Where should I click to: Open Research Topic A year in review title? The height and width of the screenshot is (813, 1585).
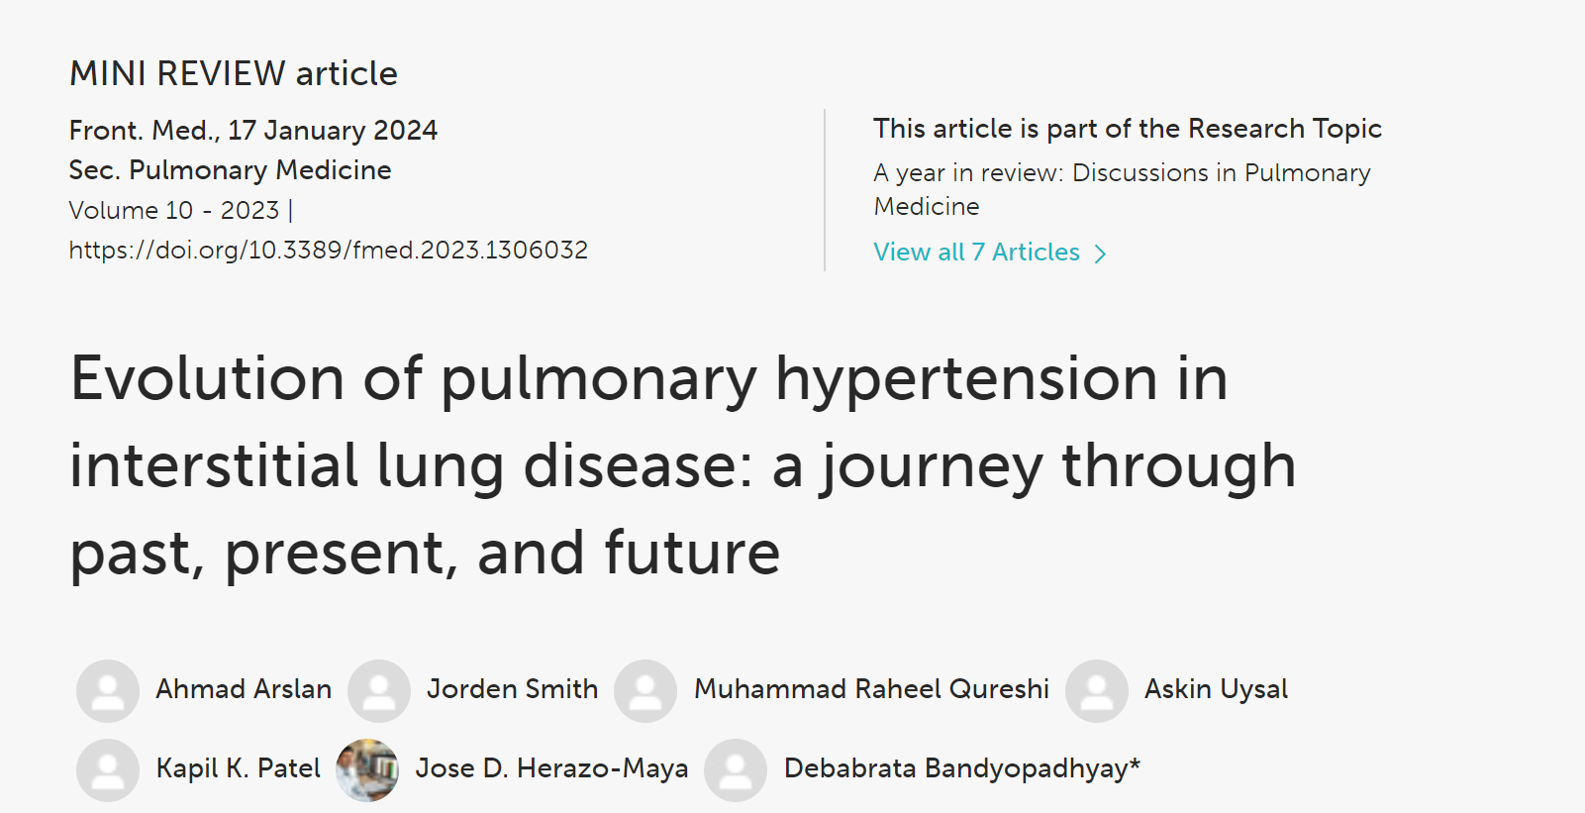(x=1122, y=189)
